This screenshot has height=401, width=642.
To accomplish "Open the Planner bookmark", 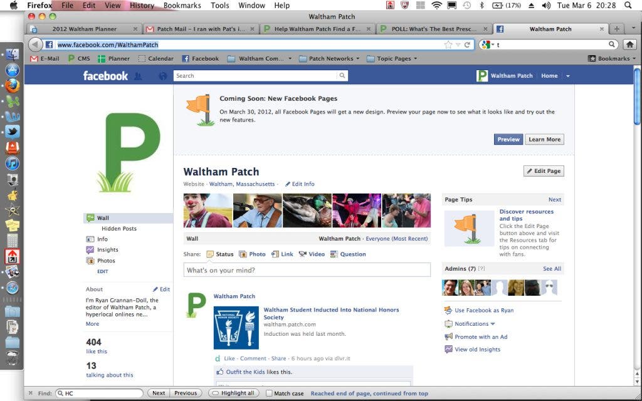I will click(x=113, y=58).
